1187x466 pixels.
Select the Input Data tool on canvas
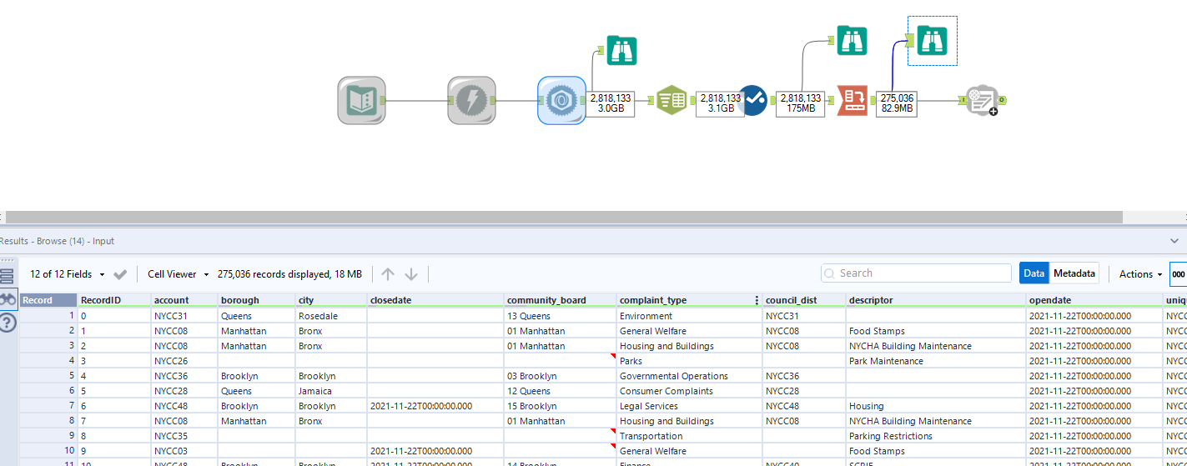coord(361,101)
